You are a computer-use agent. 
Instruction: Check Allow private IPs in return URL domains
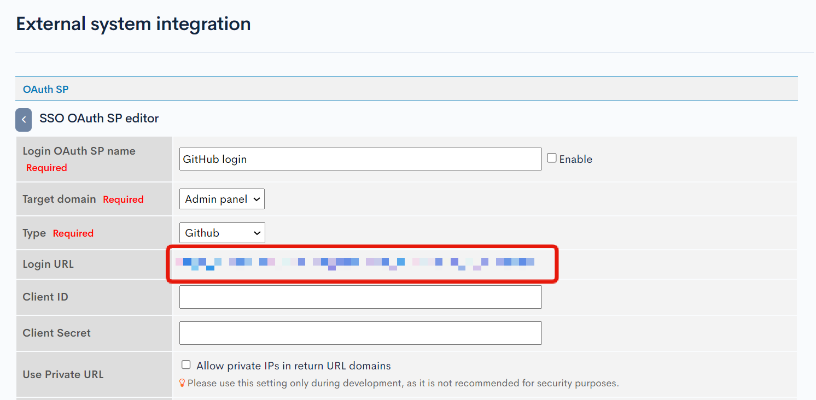click(186, 364)
